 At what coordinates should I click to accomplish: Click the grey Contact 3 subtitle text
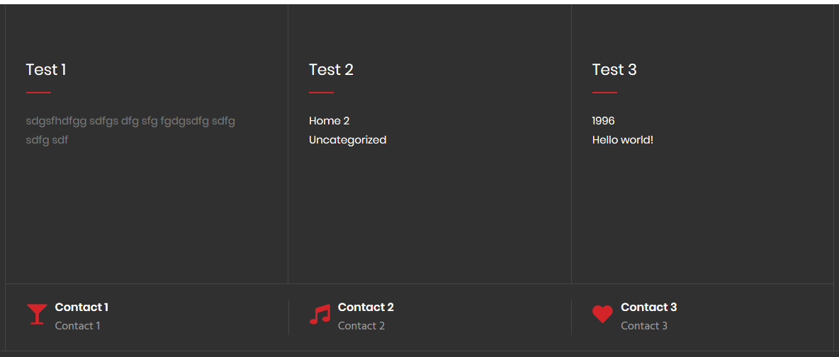tap(644, 326)
